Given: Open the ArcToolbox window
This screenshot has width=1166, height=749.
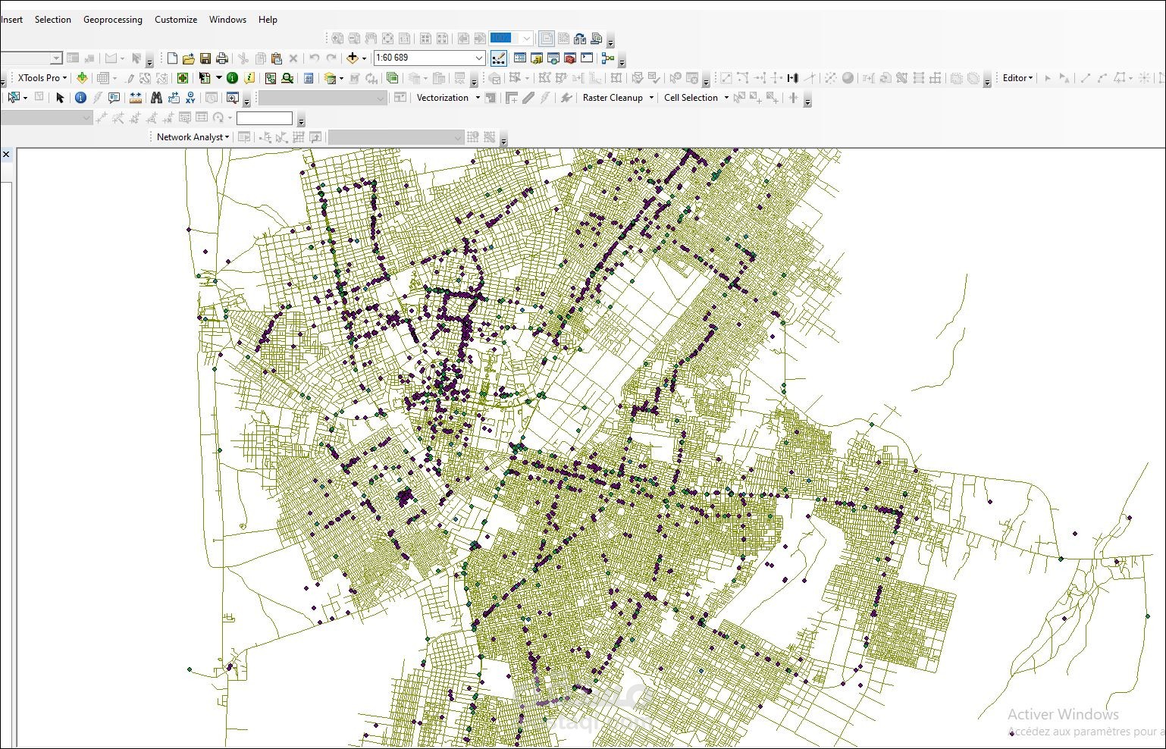Looking at the screenshot, I should (x=570, y=58).
